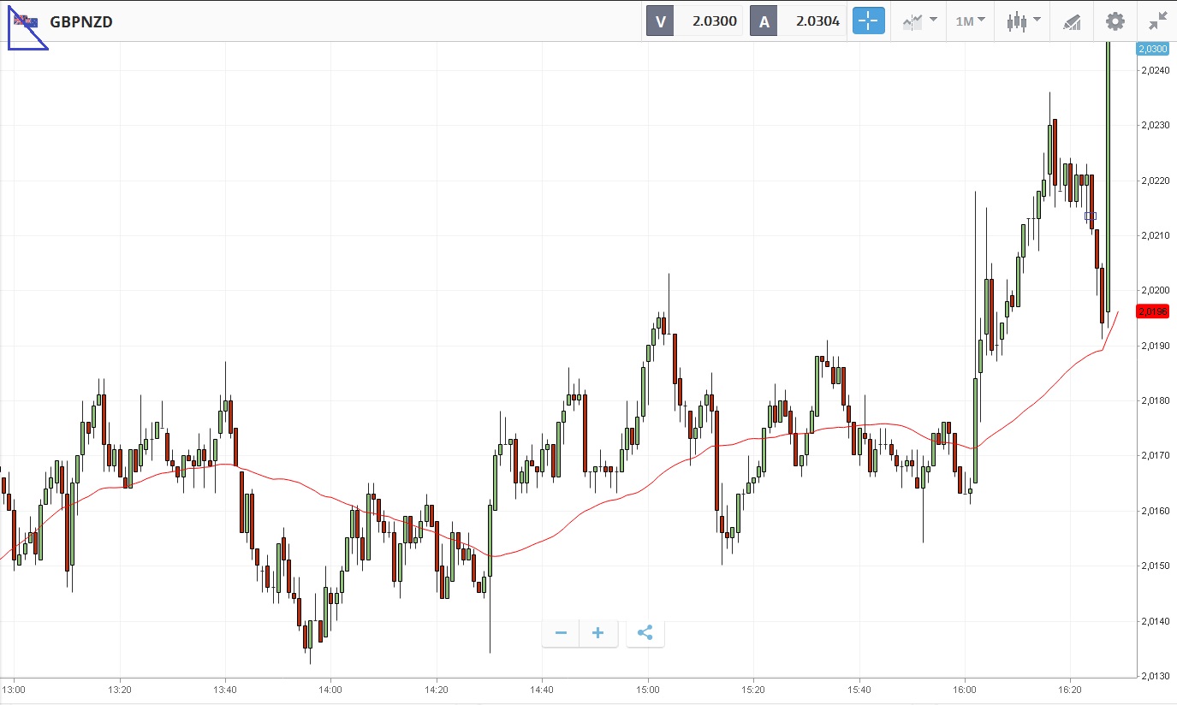Click the 15:20 time axis label
The width and height of the screenshot is (1177, 705).
pyautogui.click(x=753, y=689)
